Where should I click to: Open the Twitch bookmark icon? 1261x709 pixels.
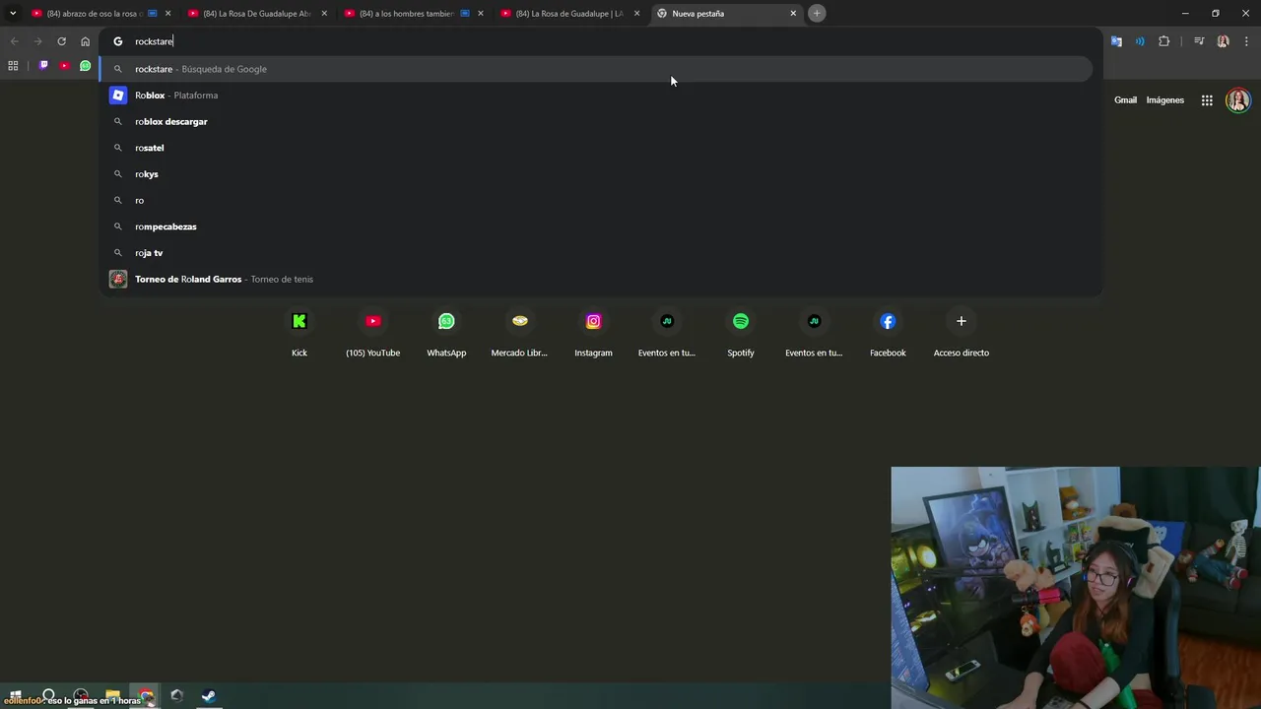pyautogui.click(x=43, y=66)
